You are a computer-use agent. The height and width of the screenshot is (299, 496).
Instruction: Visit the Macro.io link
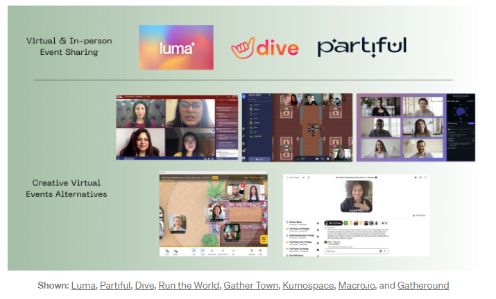357,285
